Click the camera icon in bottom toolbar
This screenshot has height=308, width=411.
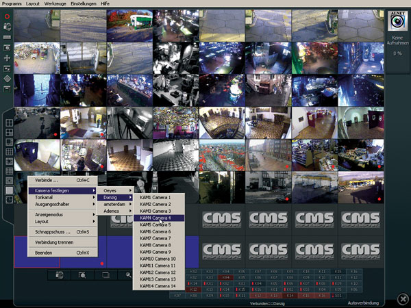click(60, 275)
